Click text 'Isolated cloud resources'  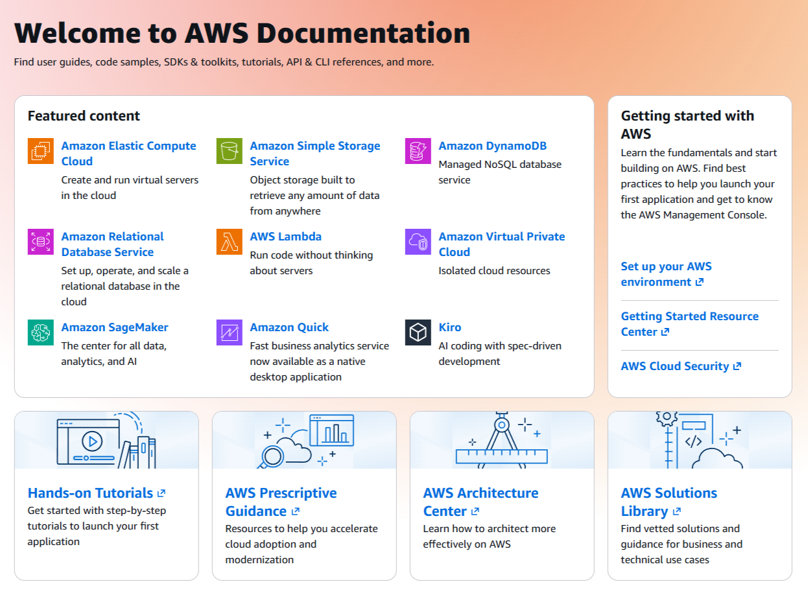494,270
